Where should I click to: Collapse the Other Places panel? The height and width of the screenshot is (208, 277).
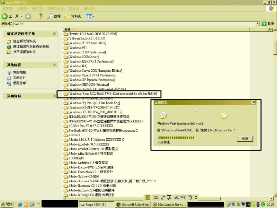tap(54, 65)
